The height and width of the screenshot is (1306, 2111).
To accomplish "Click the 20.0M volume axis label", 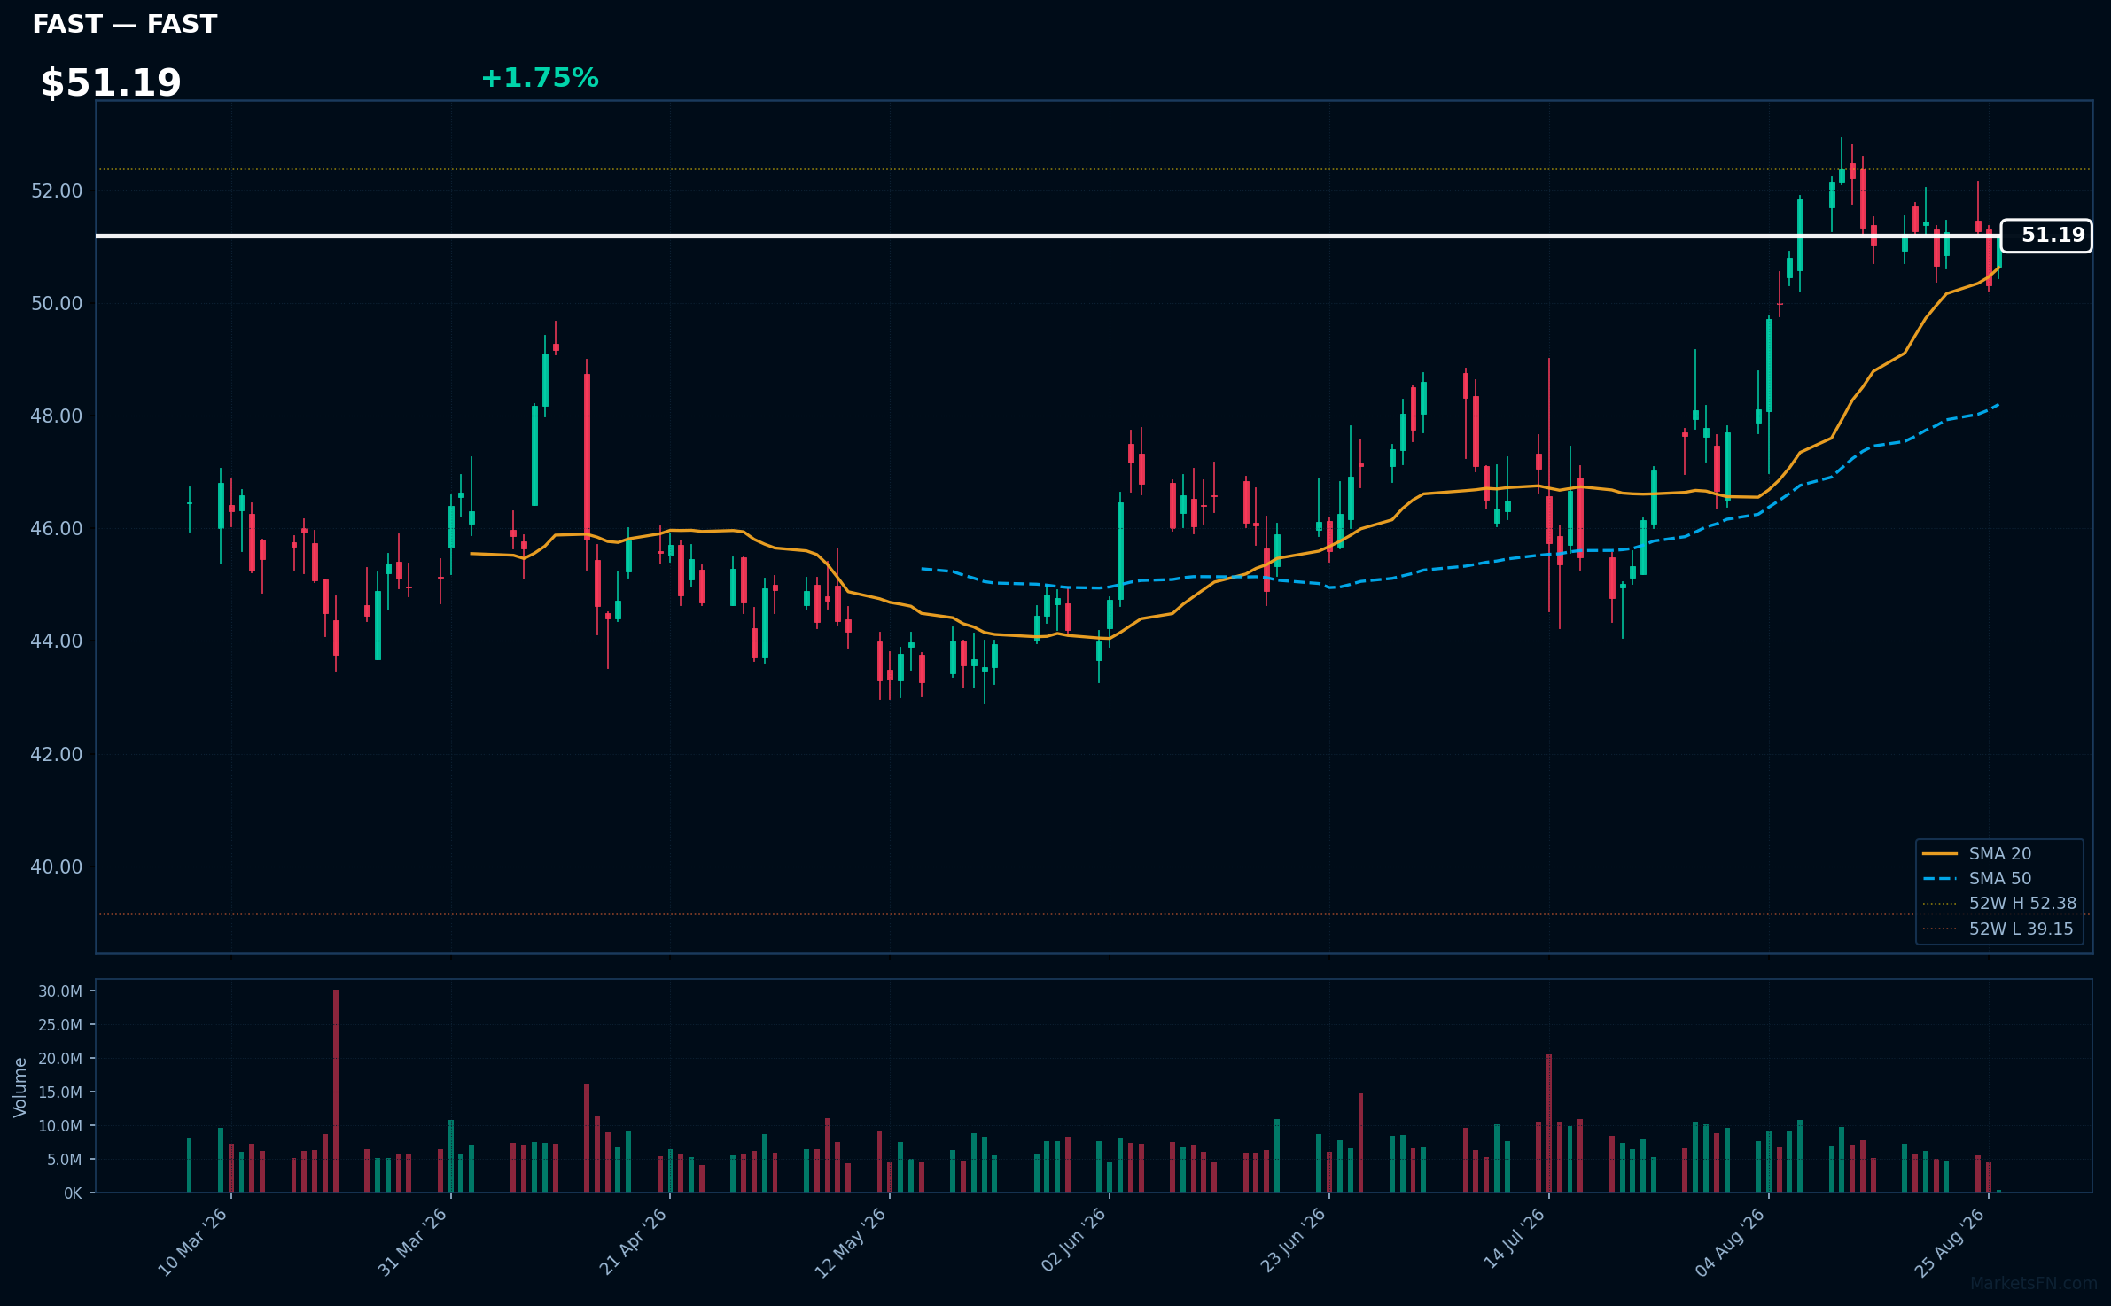I will tap(60, 1059).
